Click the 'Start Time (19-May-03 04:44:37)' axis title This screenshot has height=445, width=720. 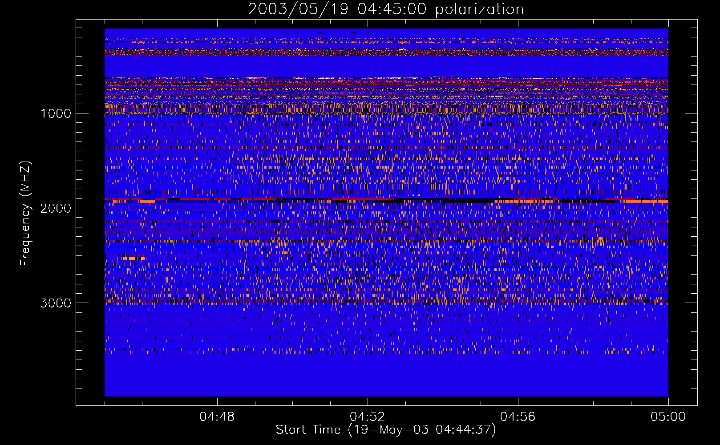coord(386,430)
